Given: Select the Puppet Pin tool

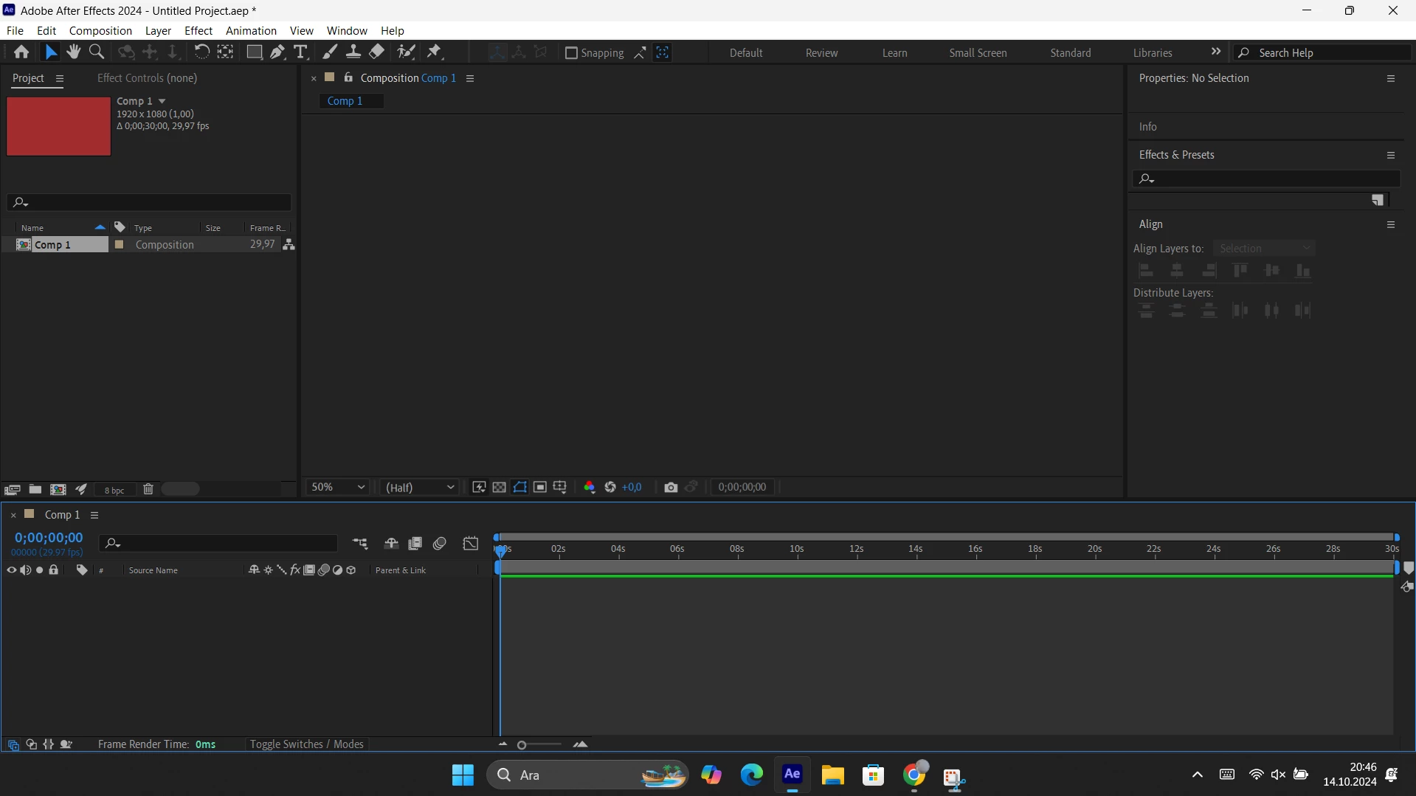Looking at the screenshot, I should coord(435,52).
